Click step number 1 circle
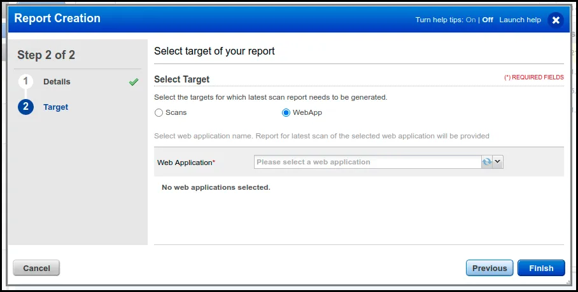This screenshot has height=292, width=578. tap(26, 82)
